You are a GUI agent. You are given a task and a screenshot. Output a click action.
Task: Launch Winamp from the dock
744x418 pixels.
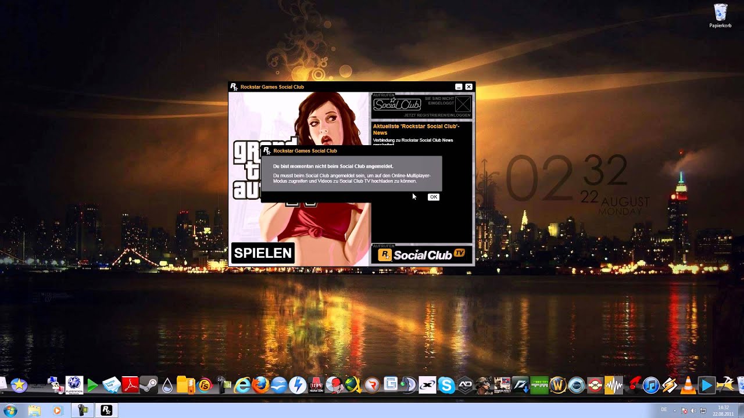tap(670, 384)
